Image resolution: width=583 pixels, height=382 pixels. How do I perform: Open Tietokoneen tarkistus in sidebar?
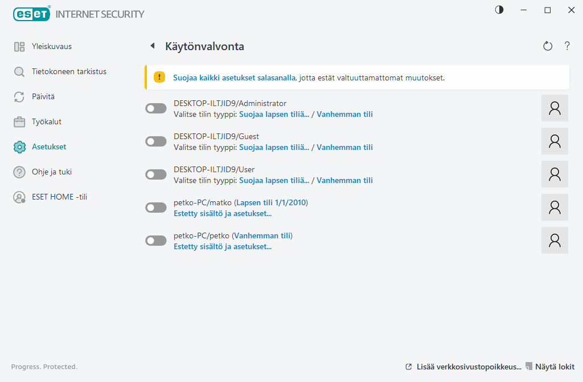click(69, 72)
